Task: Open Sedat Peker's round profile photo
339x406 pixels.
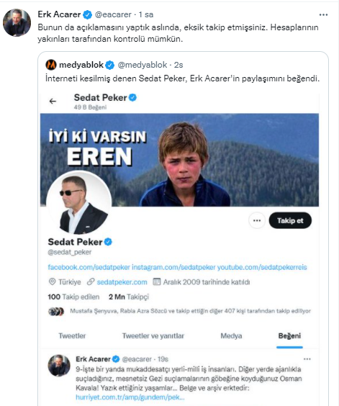Action: [x=78, y=203]
